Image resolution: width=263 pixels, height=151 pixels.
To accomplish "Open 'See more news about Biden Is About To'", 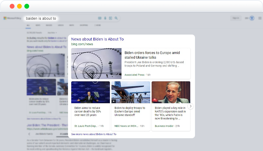I will (x=94, y=134).
